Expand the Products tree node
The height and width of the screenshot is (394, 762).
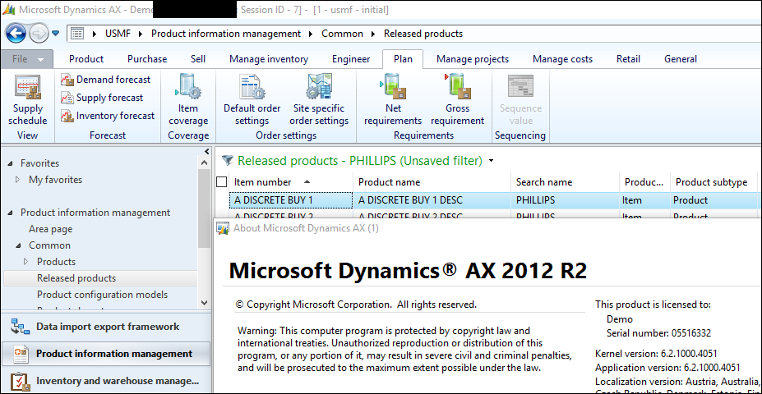pos(26,262)
